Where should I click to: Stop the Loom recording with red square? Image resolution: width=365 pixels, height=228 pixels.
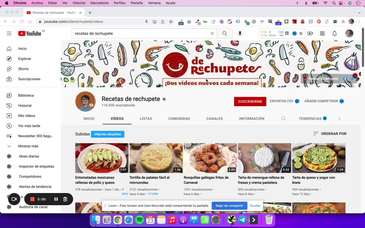click(x=32, y=199)
